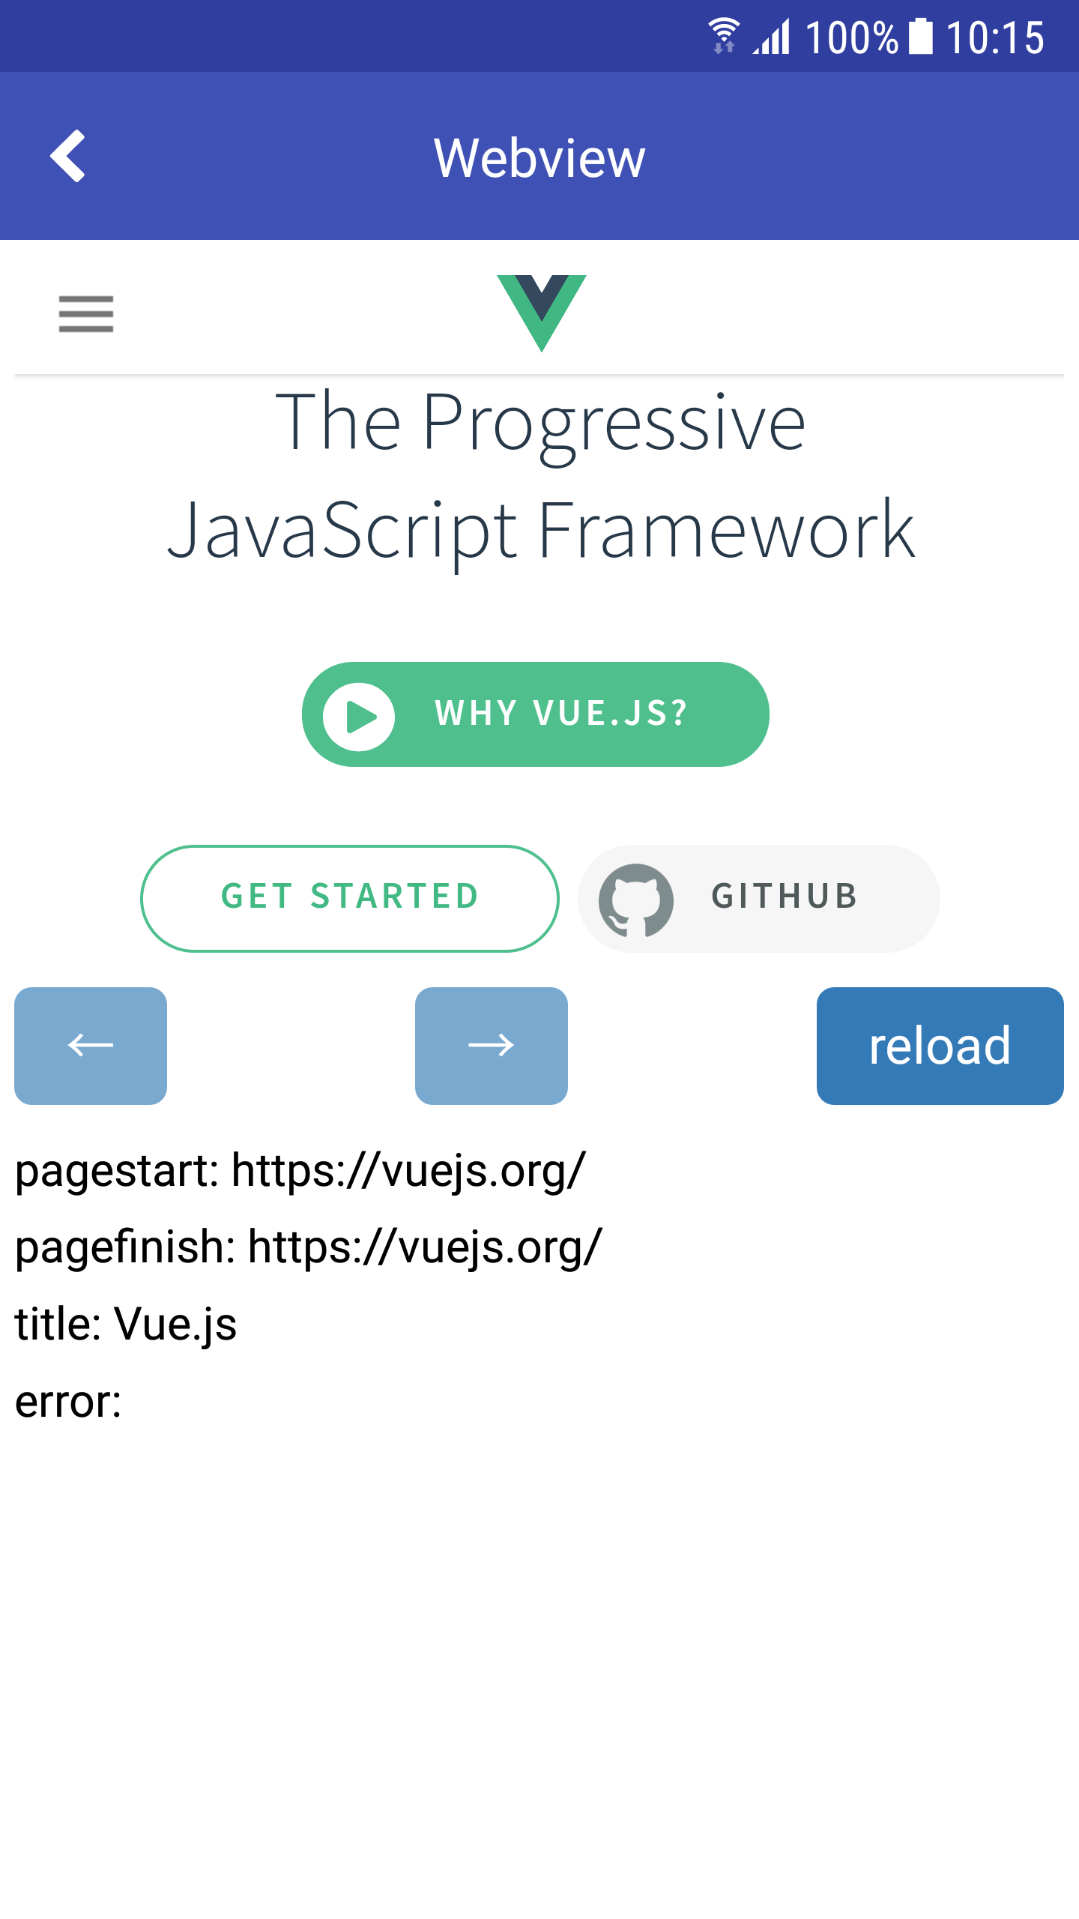Tap the clock showing 10:15
Viewport: 1079px width, 1919px height.
[994, 37]
